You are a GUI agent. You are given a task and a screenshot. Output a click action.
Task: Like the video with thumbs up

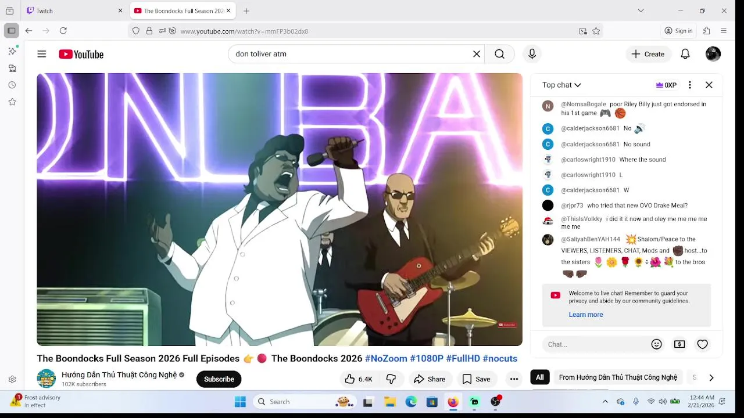pyautogui.click(x=358, y=379)
